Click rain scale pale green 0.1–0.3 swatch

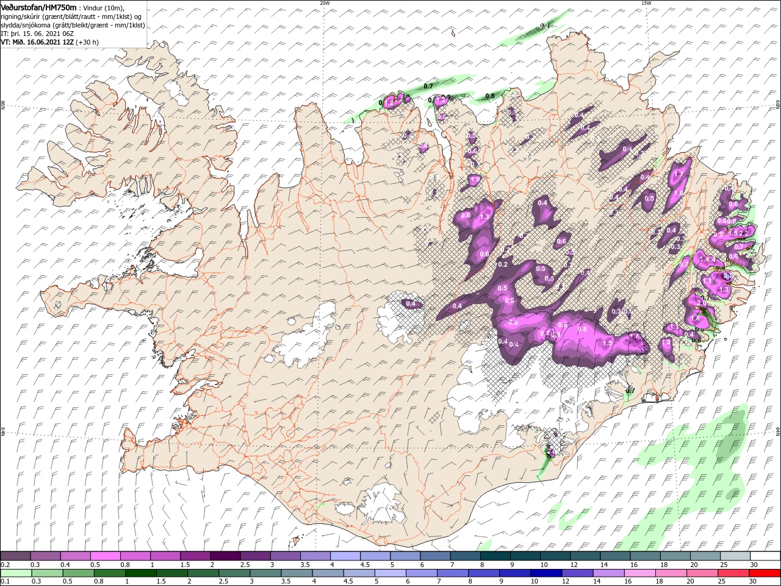16,573
